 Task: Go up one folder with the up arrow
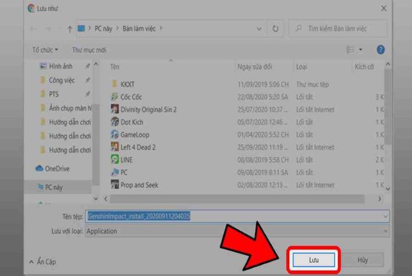point(70,29)
